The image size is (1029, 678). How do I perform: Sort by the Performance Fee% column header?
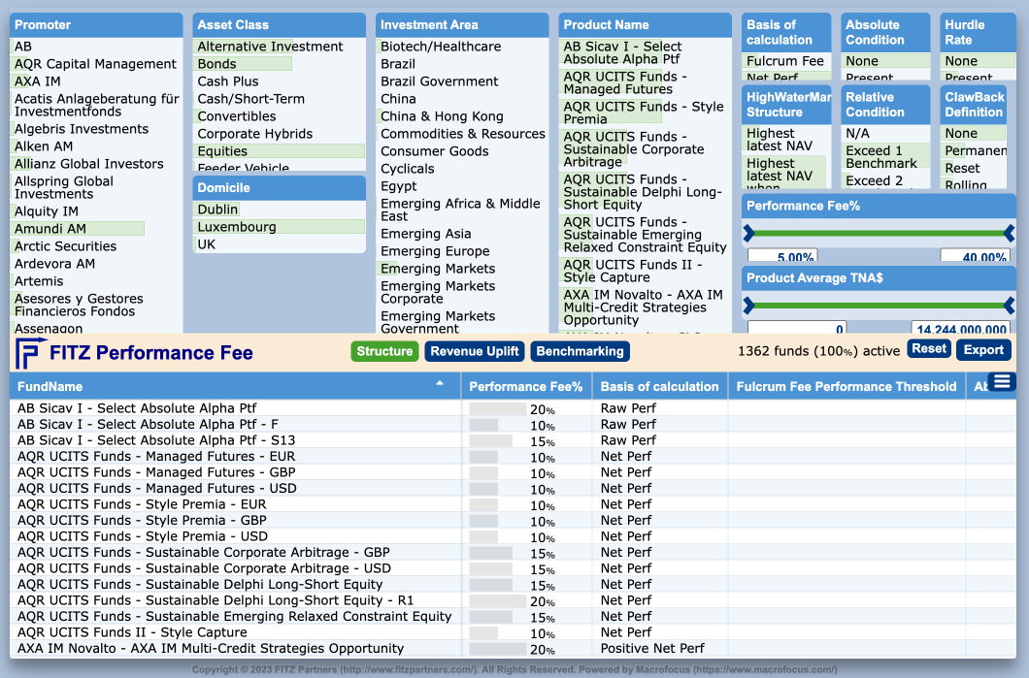525,386
